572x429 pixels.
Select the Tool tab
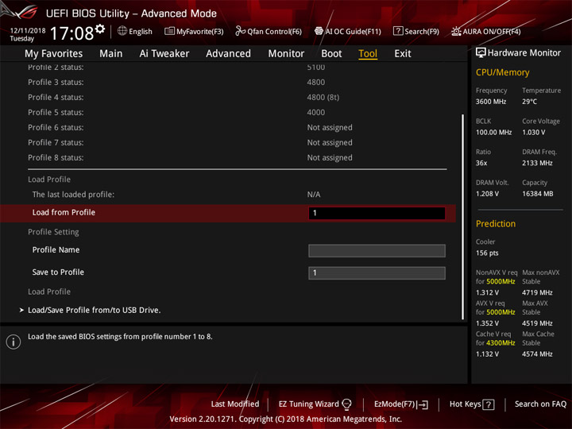(368, 54)
